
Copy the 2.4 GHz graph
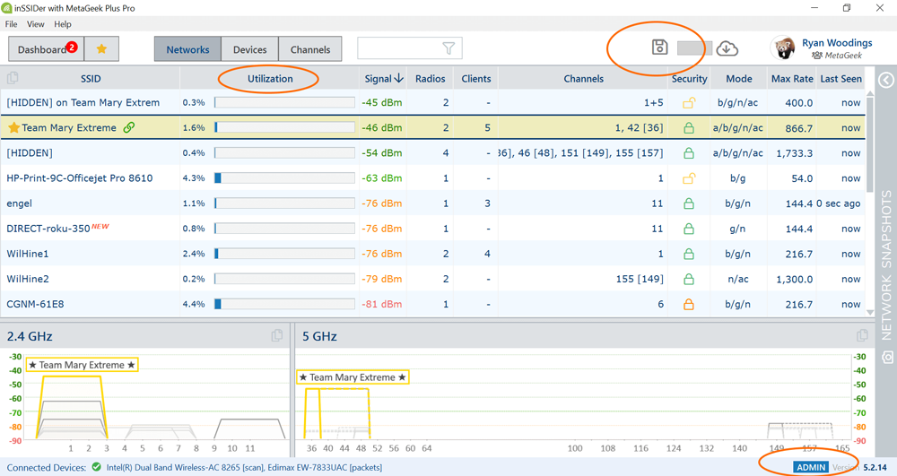[x=277, y=336]
